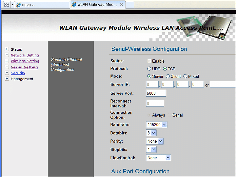Click the Server IP hostname field after 'or'

(223, 85)
